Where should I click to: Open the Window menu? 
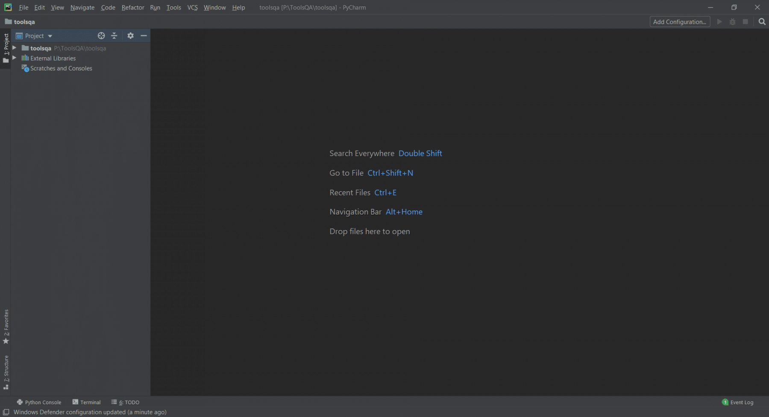(215, 7)
